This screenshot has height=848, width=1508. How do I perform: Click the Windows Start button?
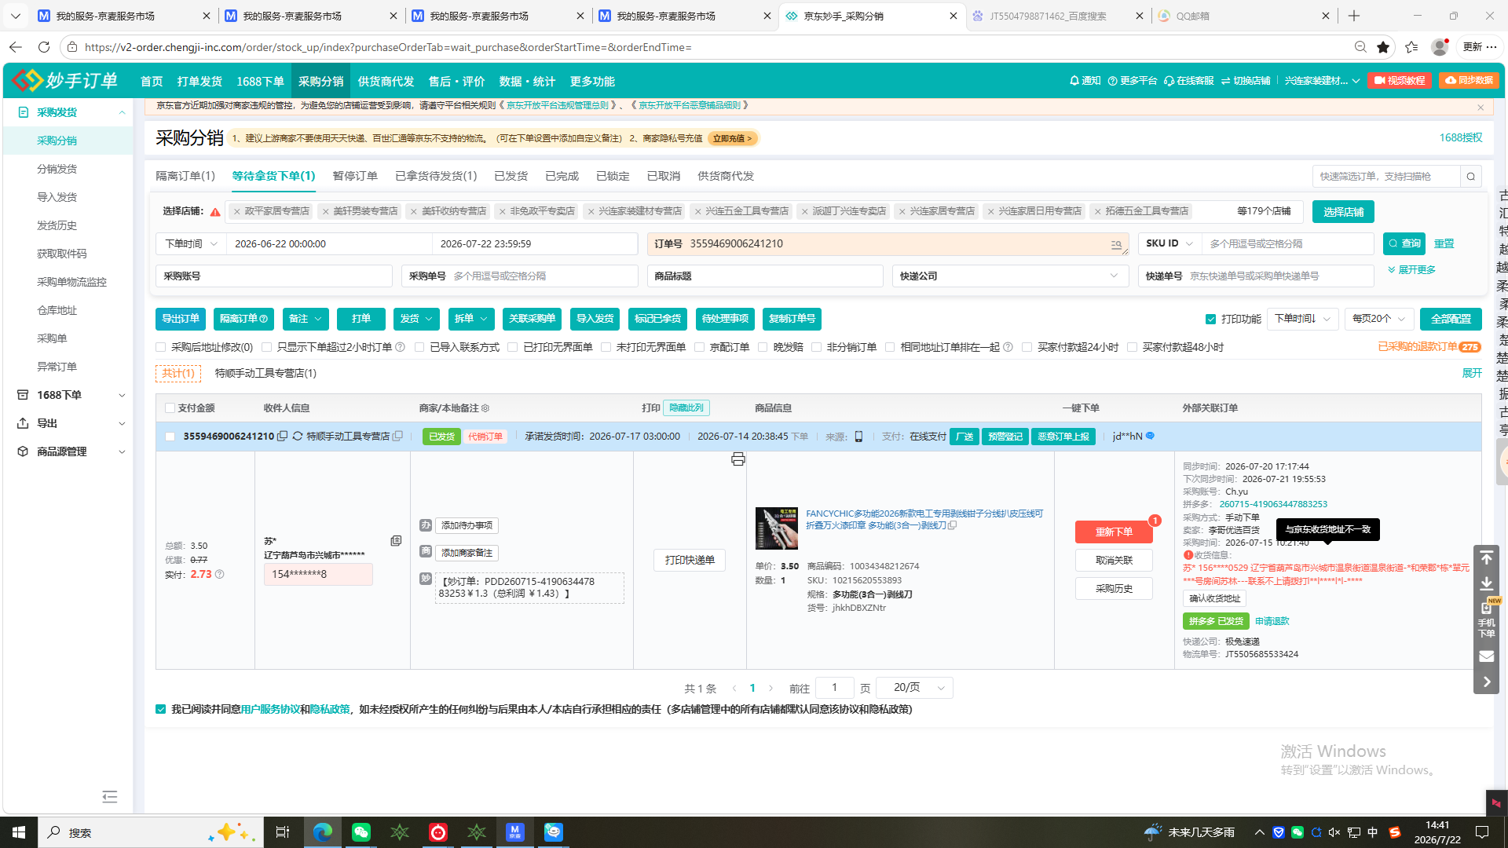pos(19,832)
